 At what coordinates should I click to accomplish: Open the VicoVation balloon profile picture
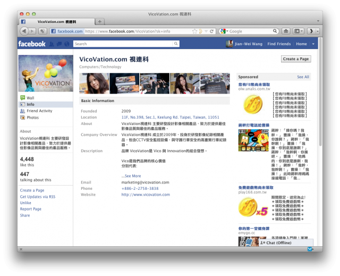[x=46, y=73]
